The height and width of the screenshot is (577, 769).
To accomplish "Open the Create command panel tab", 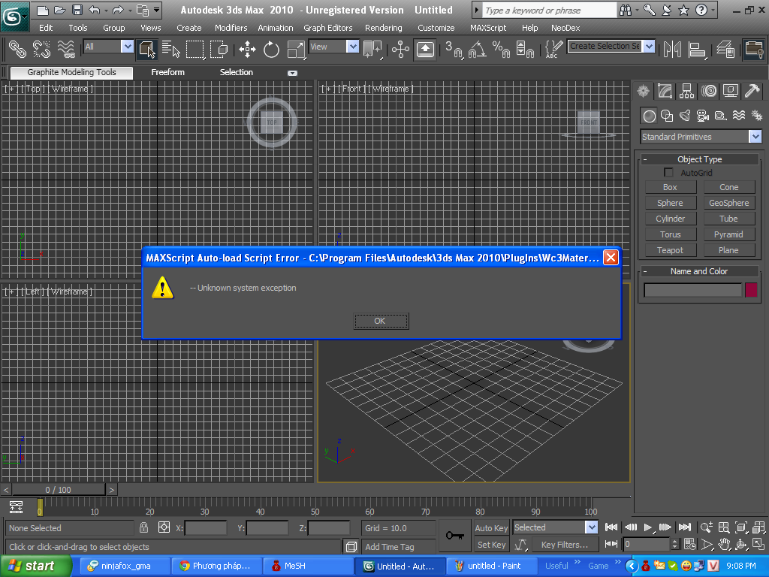I will pyautogui.click(x=644, y=91).
